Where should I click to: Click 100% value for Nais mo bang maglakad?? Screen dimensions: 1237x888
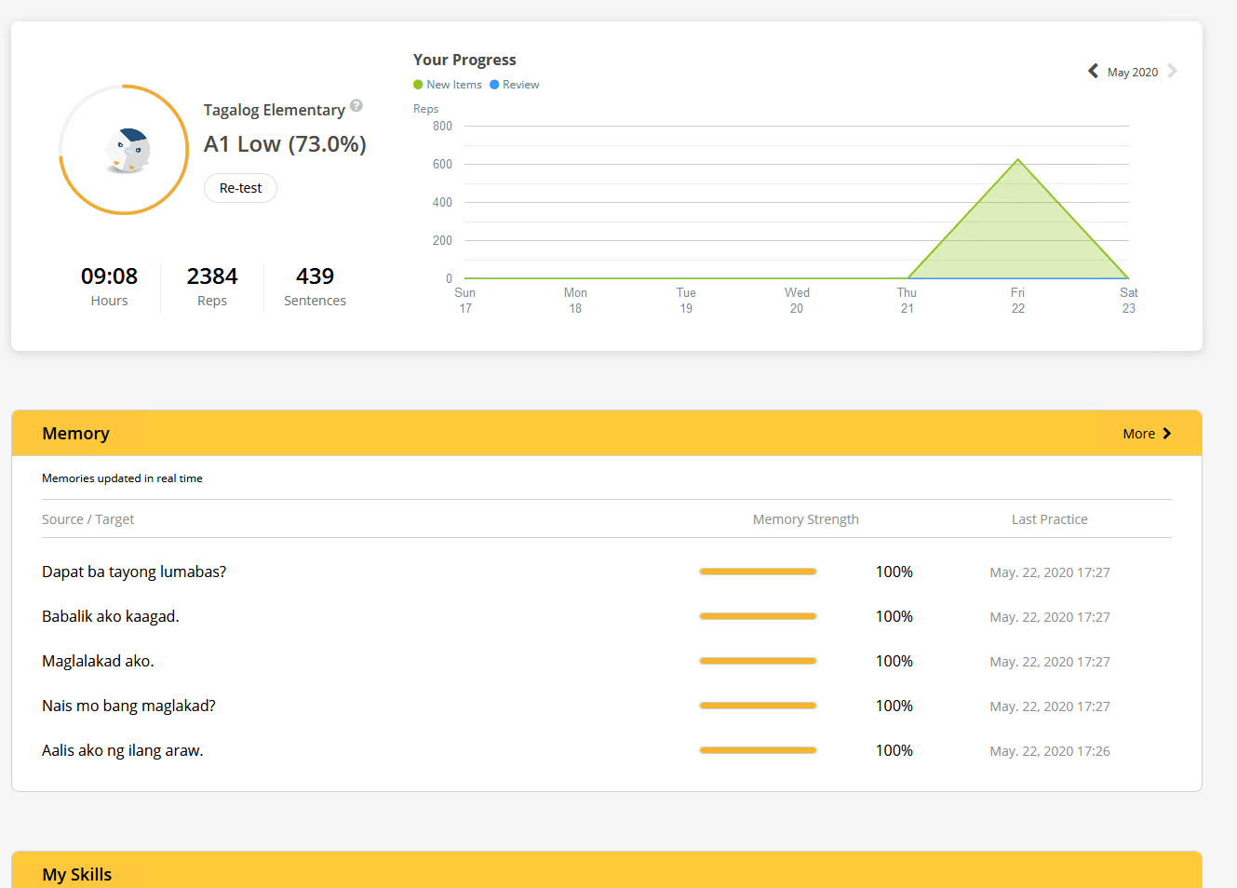(x=894, y=706)
